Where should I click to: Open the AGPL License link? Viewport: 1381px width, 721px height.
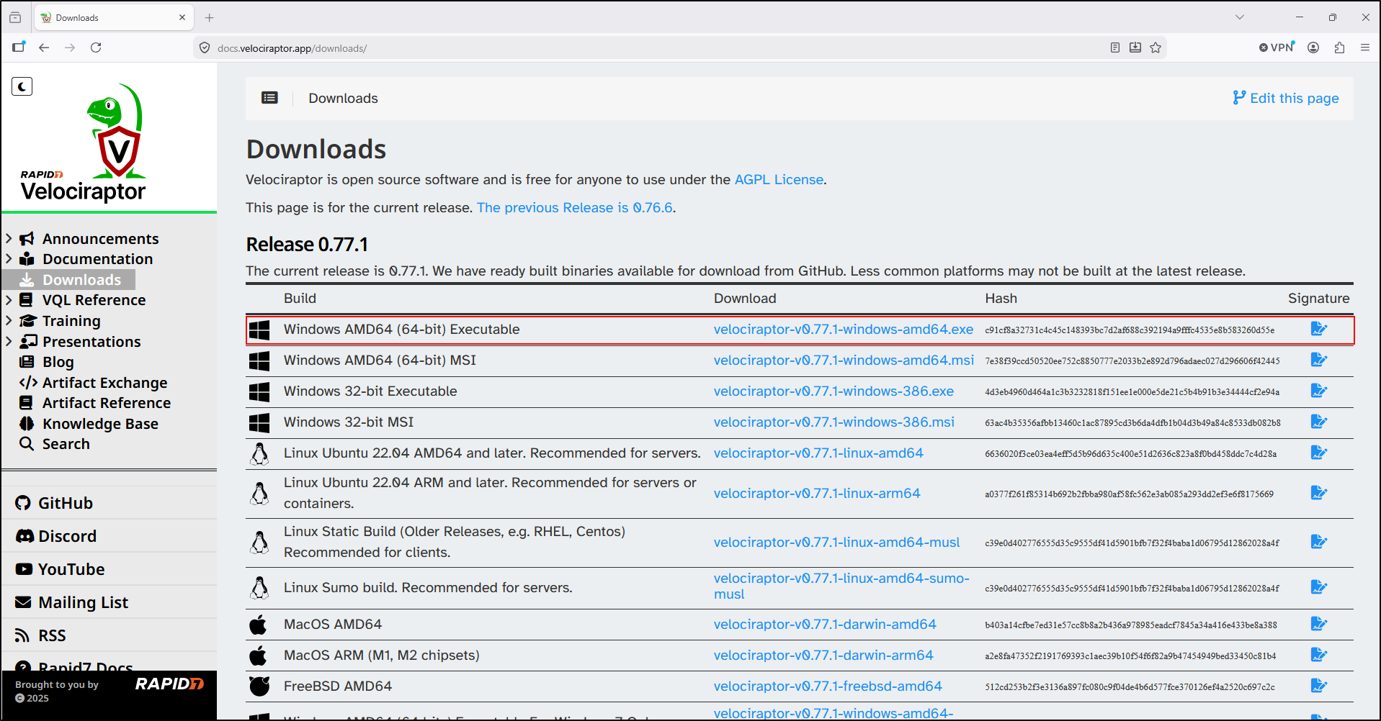[779, 179]
